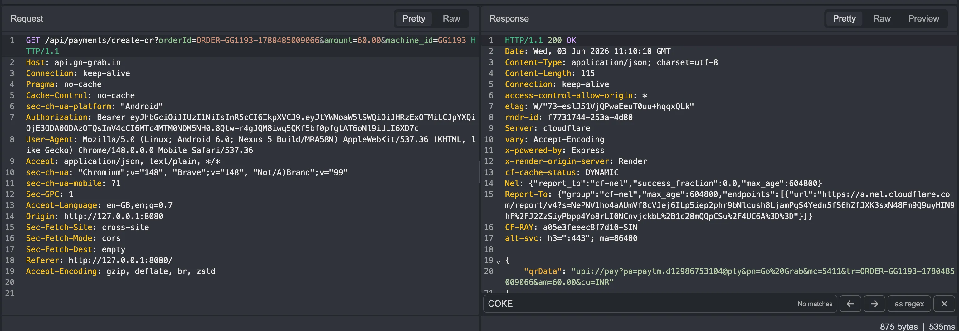Click the Accept-Encoding header in request
The height and width of the screenshot is (331, 959).
click(x=120, y=271)
